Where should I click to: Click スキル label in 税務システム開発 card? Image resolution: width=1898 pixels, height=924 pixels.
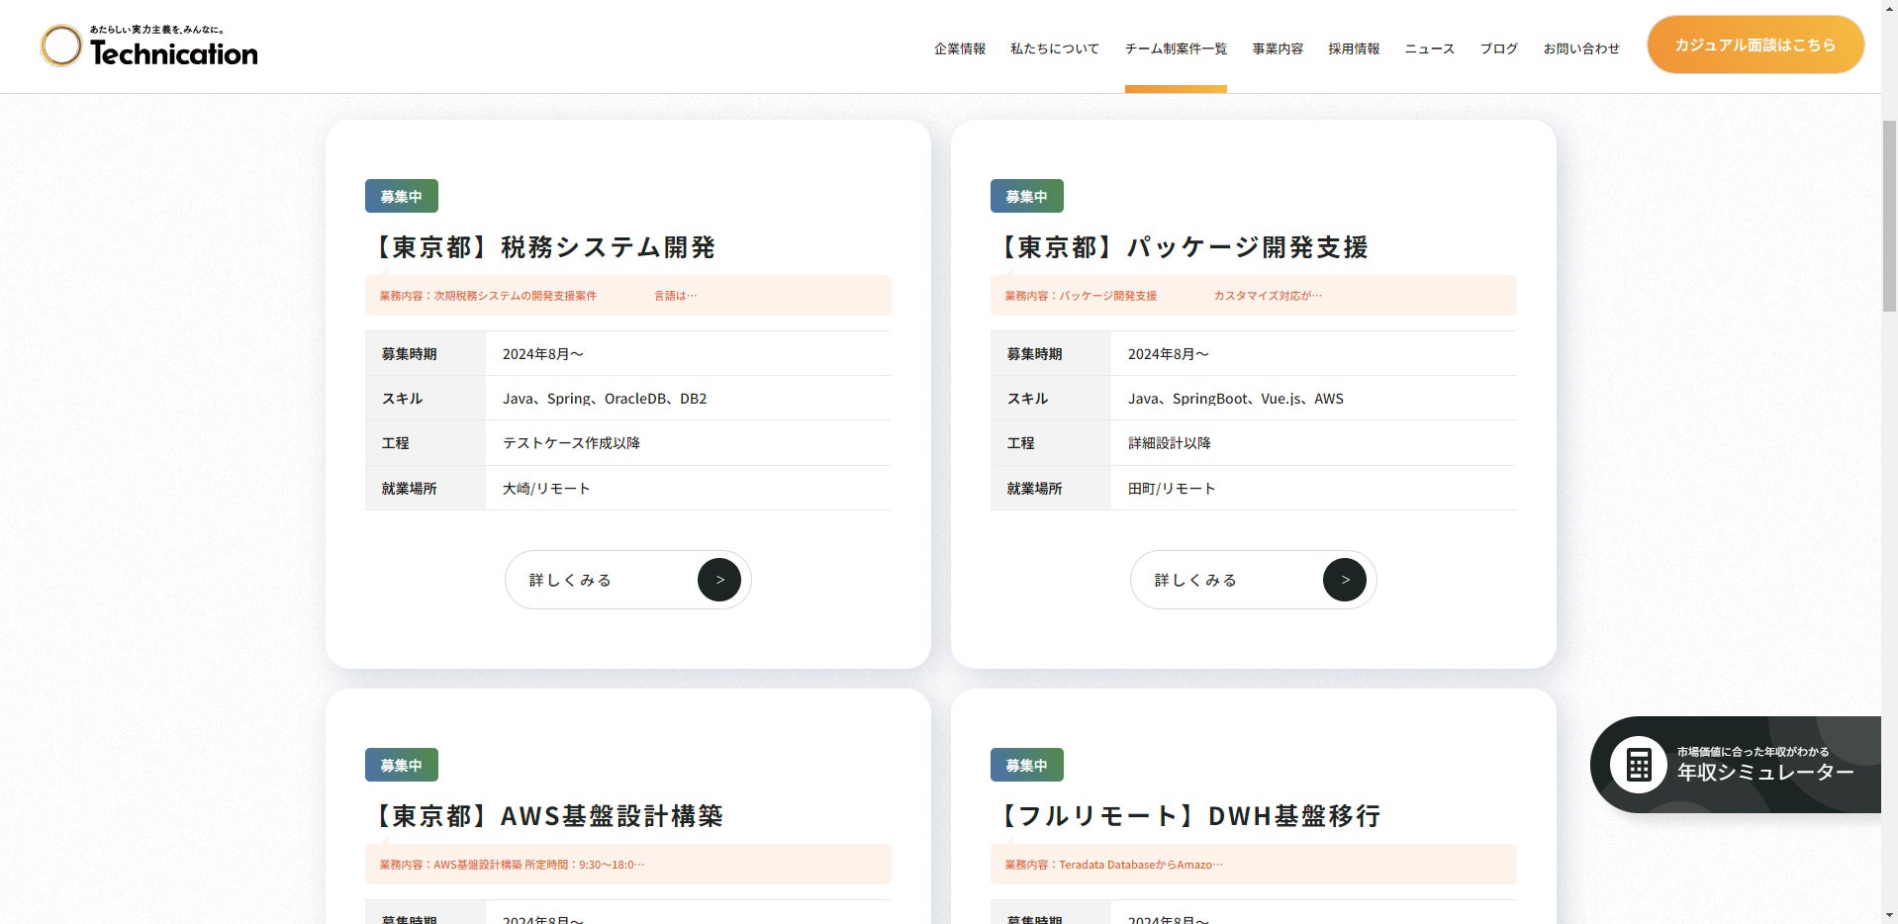[x=403, y=399]
